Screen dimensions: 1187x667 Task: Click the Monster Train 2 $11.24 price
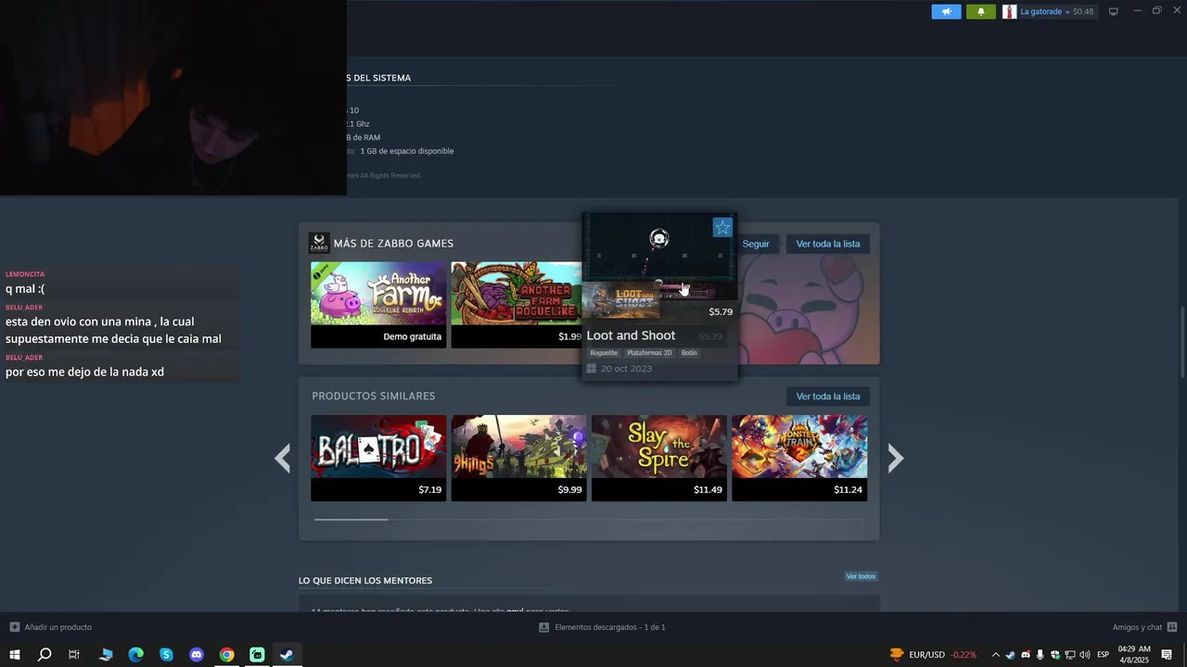click(848, 489)
